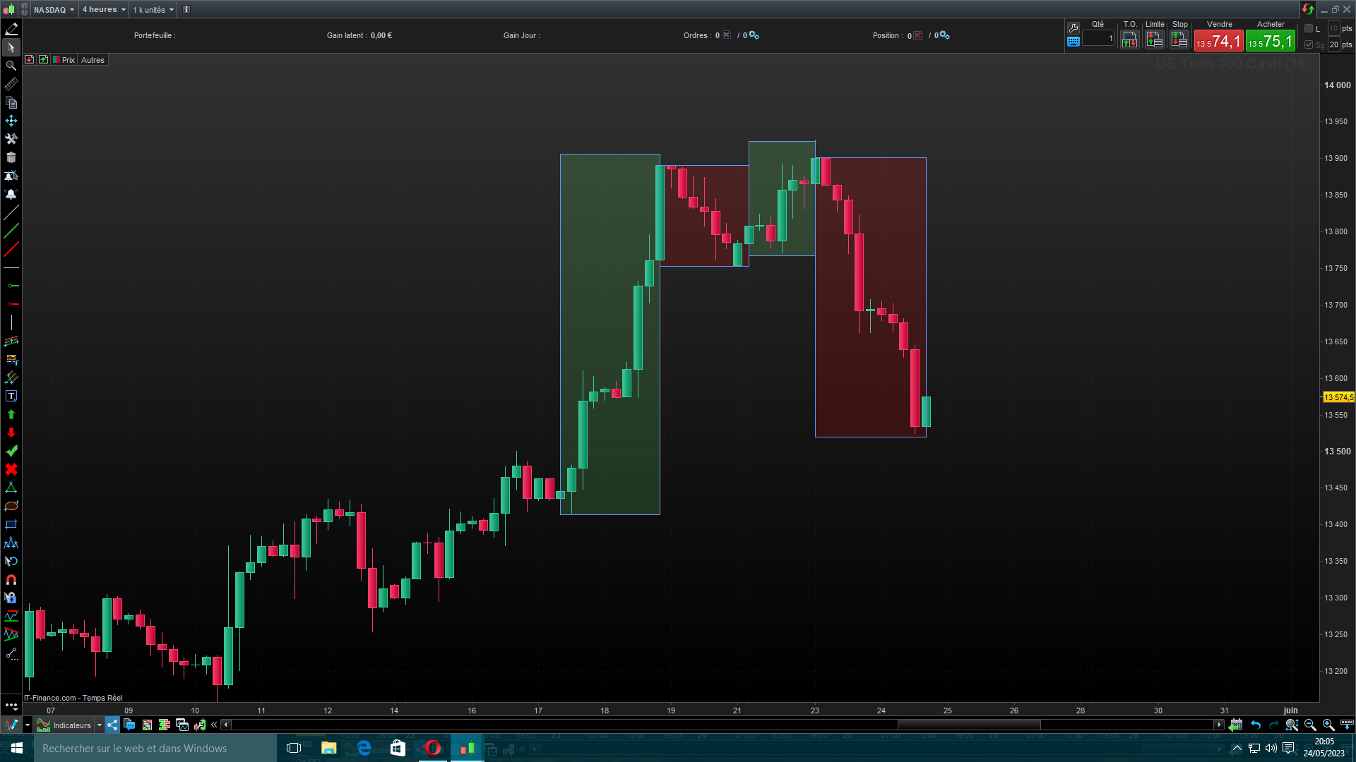Select the rectangle drawing tool
This screenshot has width=1356, height=762.
pos(11,525)
